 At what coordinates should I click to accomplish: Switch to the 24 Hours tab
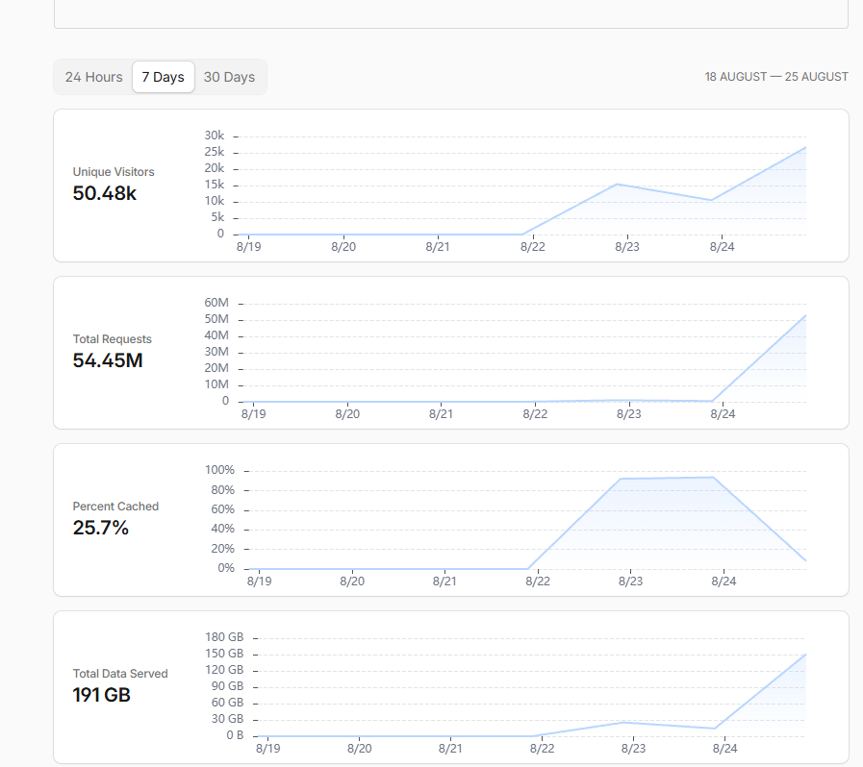point(93,77)
